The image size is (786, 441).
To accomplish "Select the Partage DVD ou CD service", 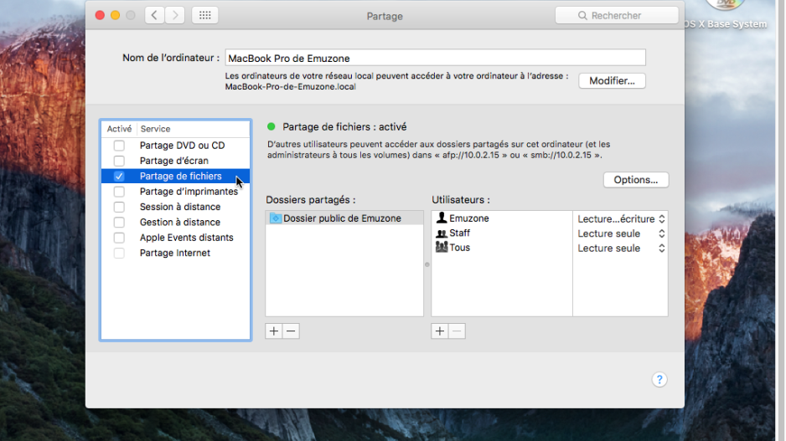I will (x=182, y=145).
